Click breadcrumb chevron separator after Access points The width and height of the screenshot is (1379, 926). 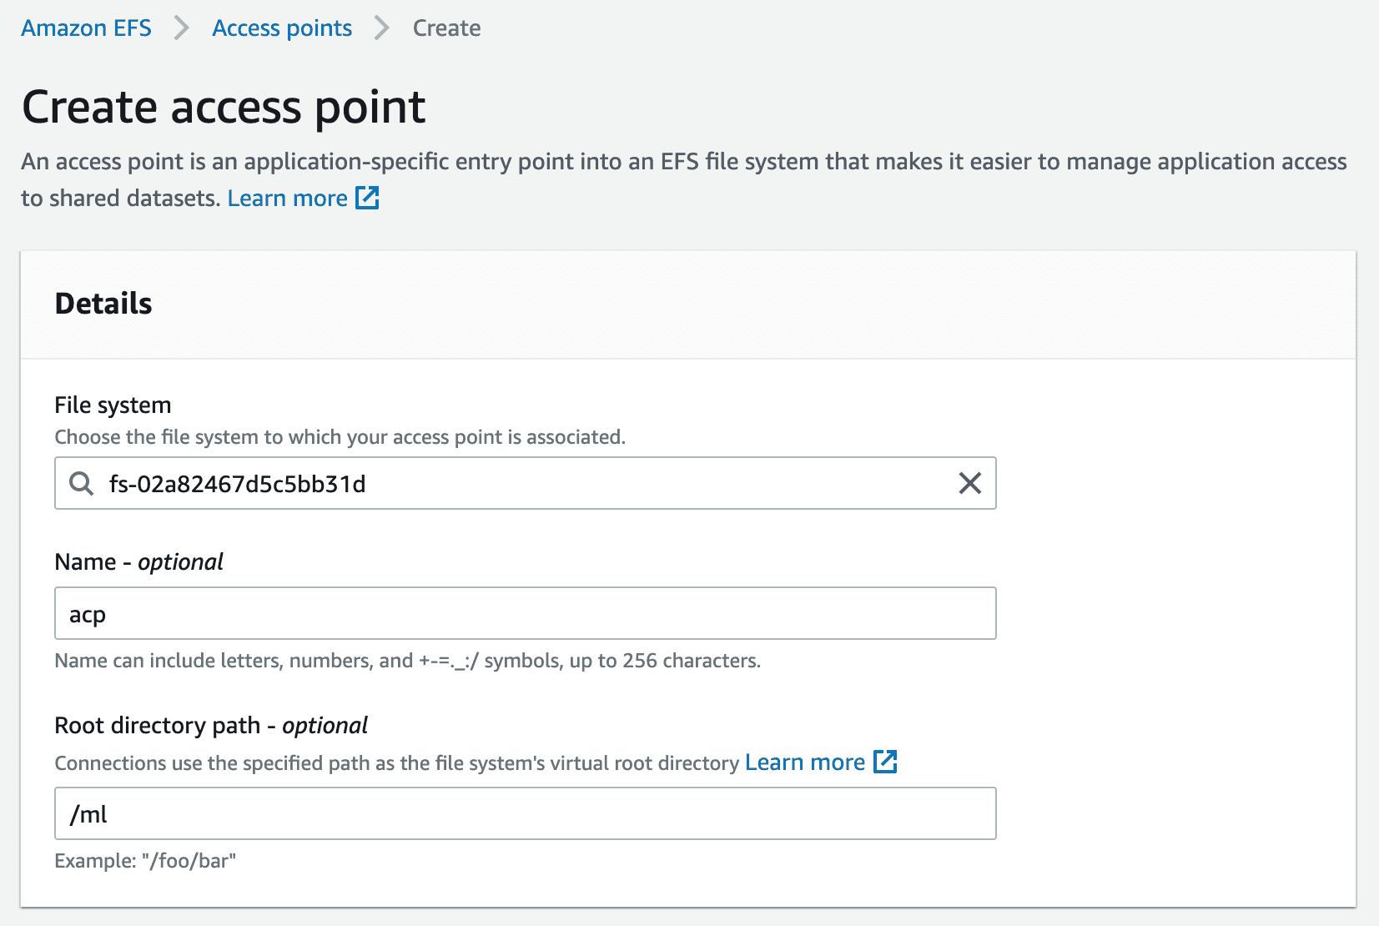tap(382, 28)
